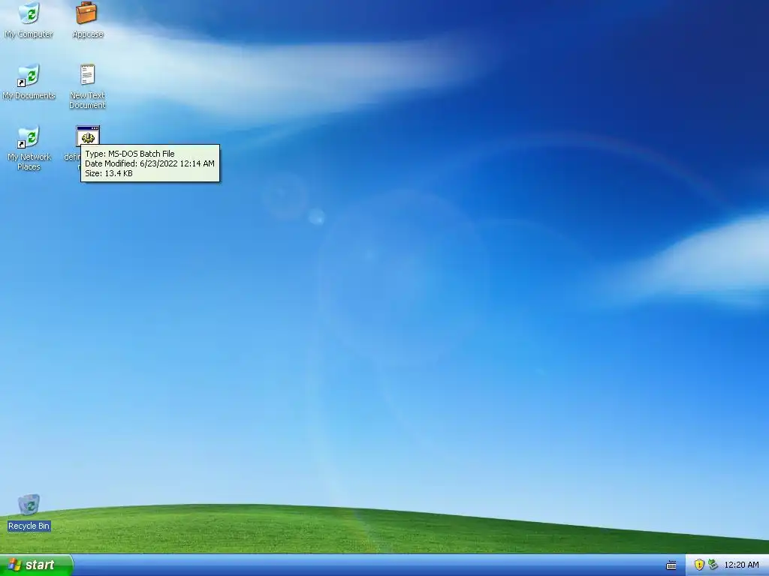This screenshot has width=769, height=576.
Task: Click the keyboard language bar icon in the taskbar
Action: [x=671, y=565]
